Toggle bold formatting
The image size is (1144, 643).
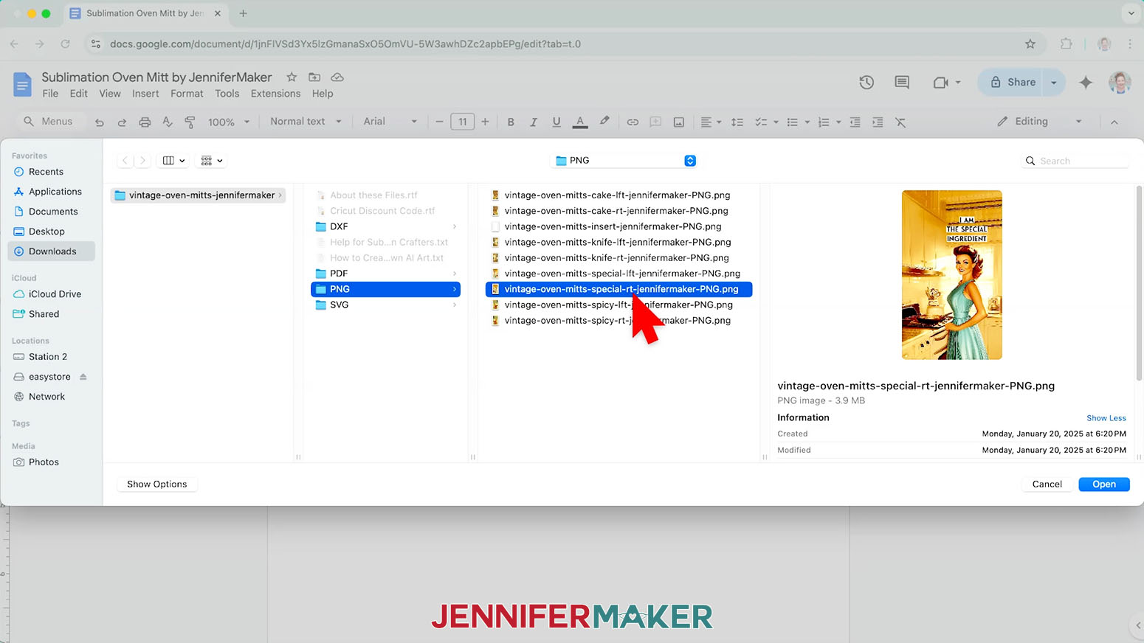tap(511, 122)
